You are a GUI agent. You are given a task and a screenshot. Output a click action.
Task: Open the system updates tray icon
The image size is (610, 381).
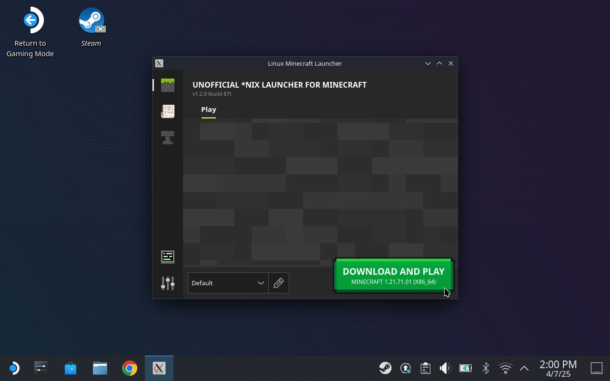pyautogui.click(x=406, y=368)
